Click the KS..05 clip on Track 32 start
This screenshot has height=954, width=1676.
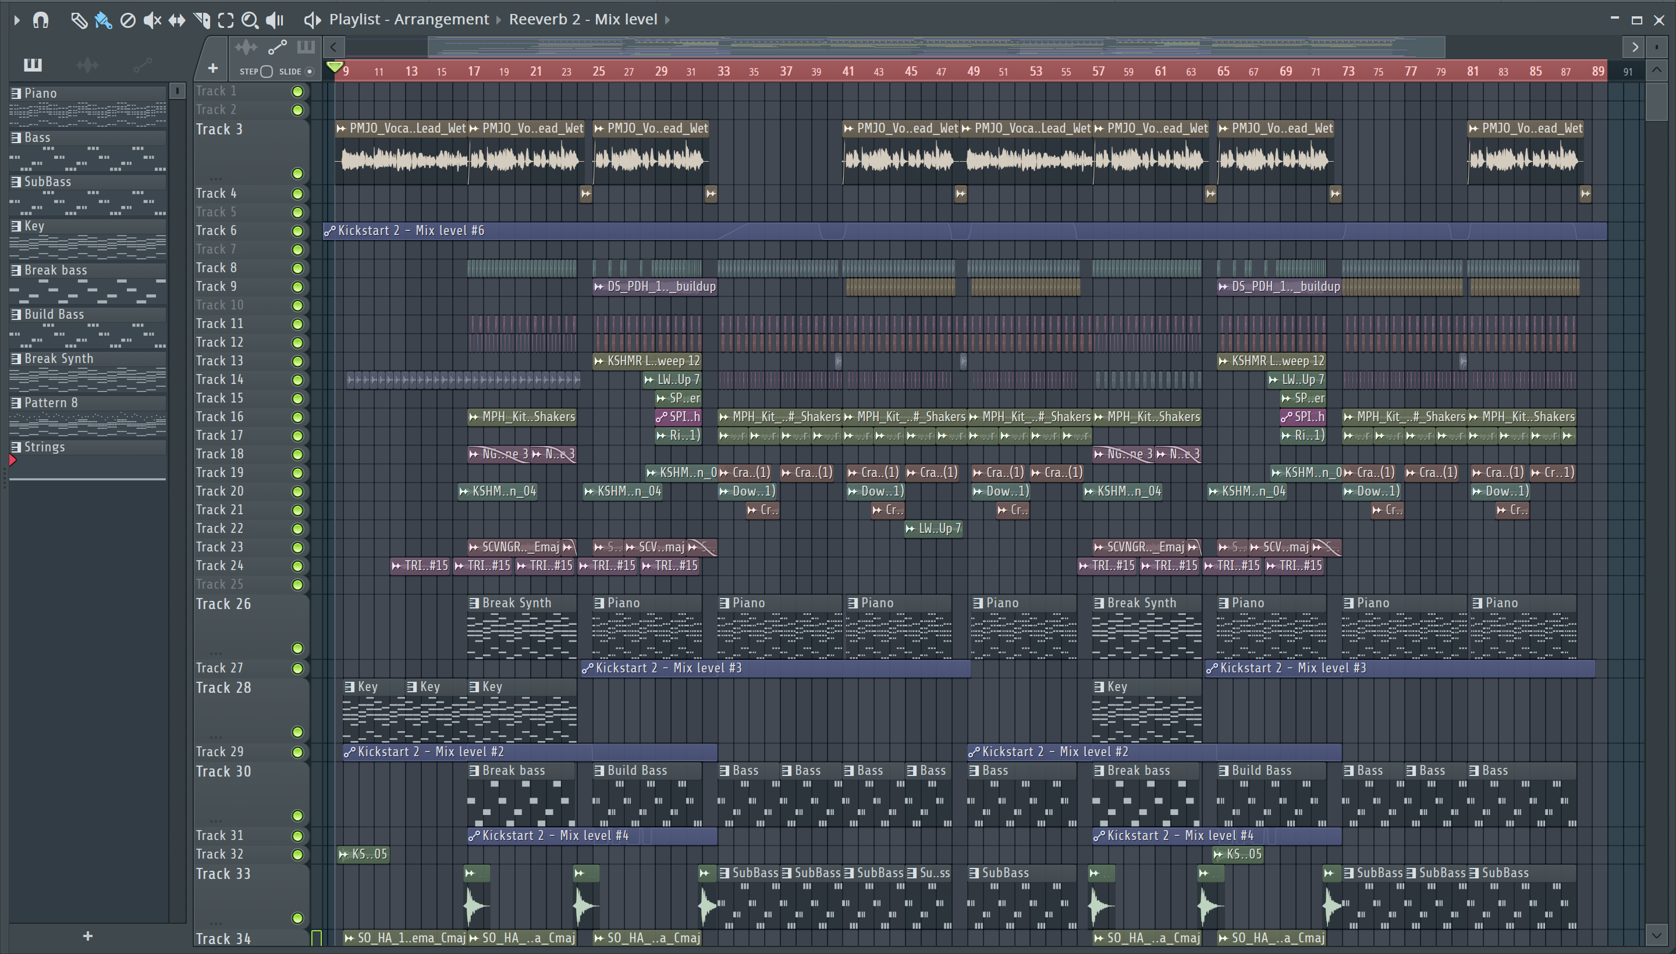[363, 855]
